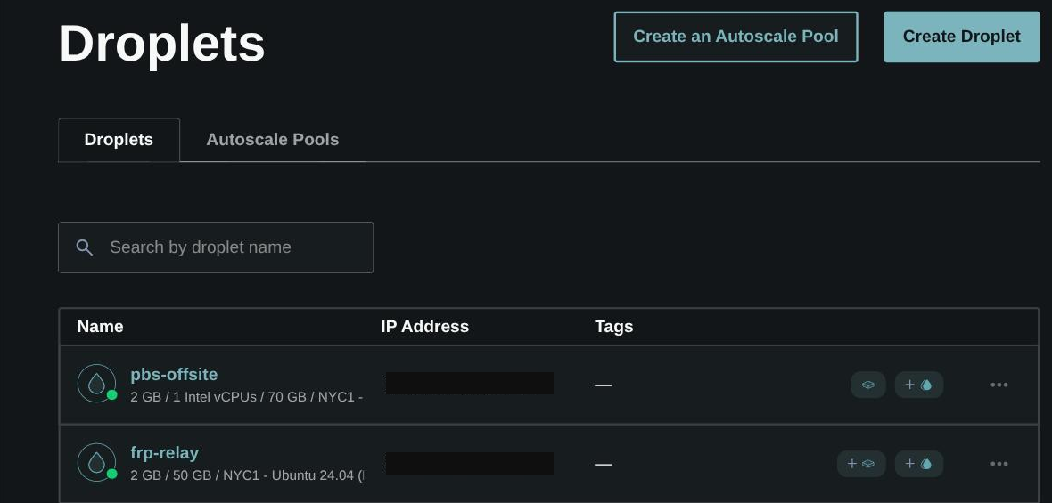The height and width of the screenshot is (503, 1052).
Task: Switch to the Autoscale Pools tab
Action: click(x=273, y=139)
